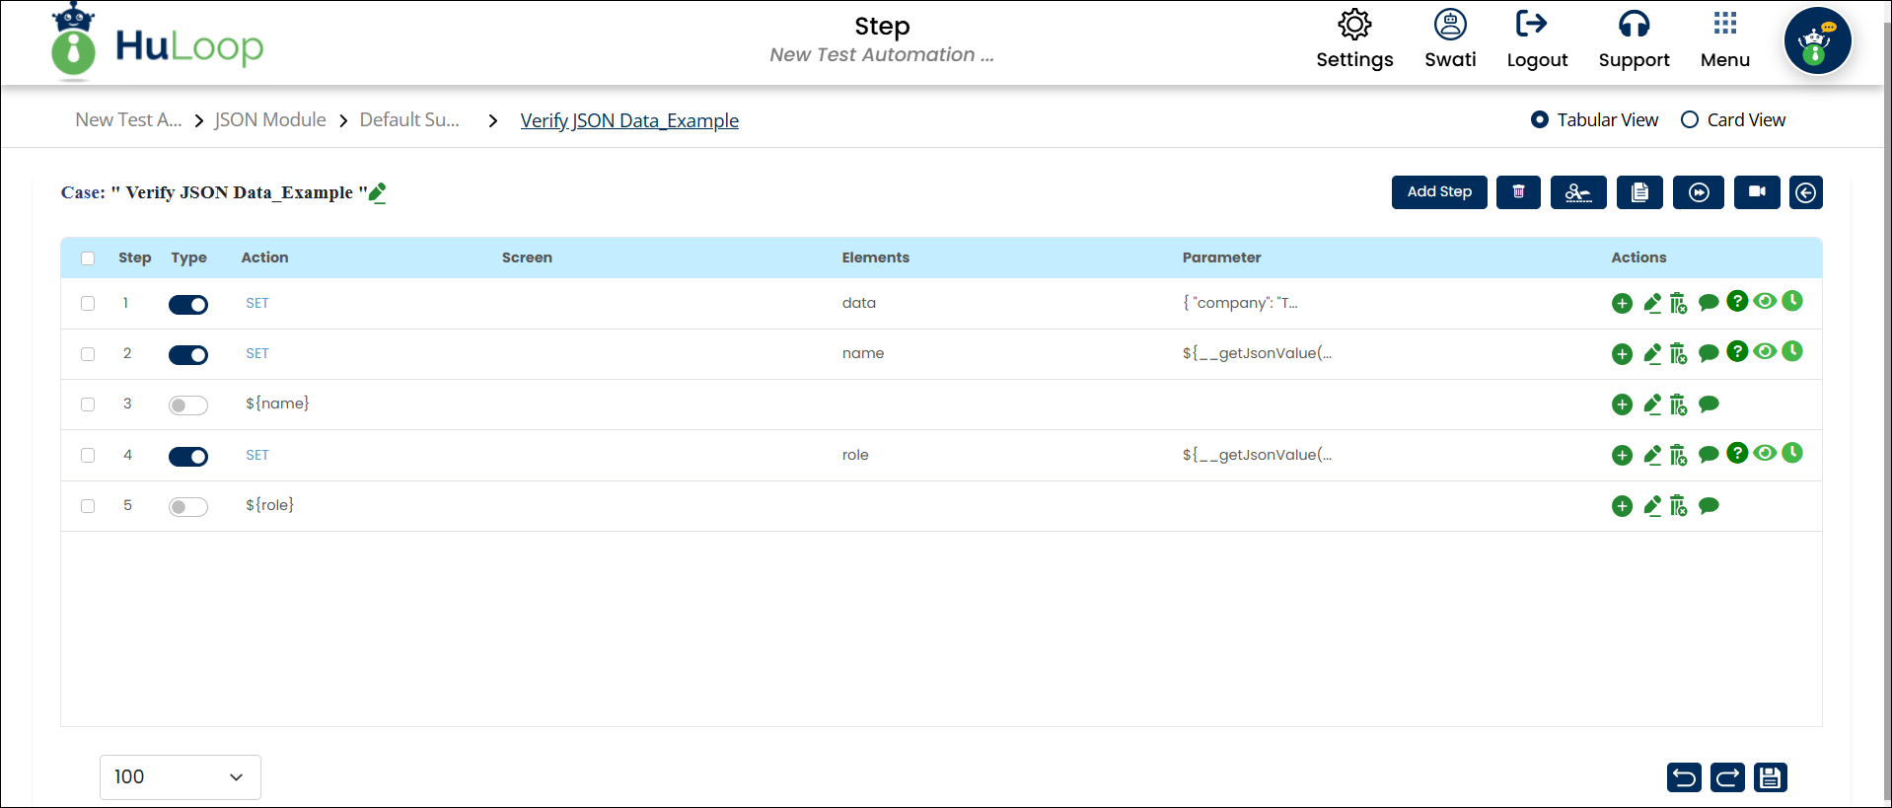Viewport: 1892px width, 808px height.
Task: Click the clock icon on step 4
Action: [x=1792, y=453]
